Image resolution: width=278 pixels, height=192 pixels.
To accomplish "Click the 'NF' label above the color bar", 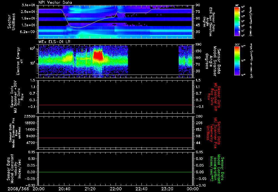I will [237, 5].
